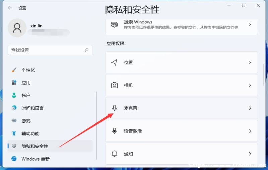268x170 pixels.
Task: Open the 相机 permission label
Action: (x=128, y=85)
